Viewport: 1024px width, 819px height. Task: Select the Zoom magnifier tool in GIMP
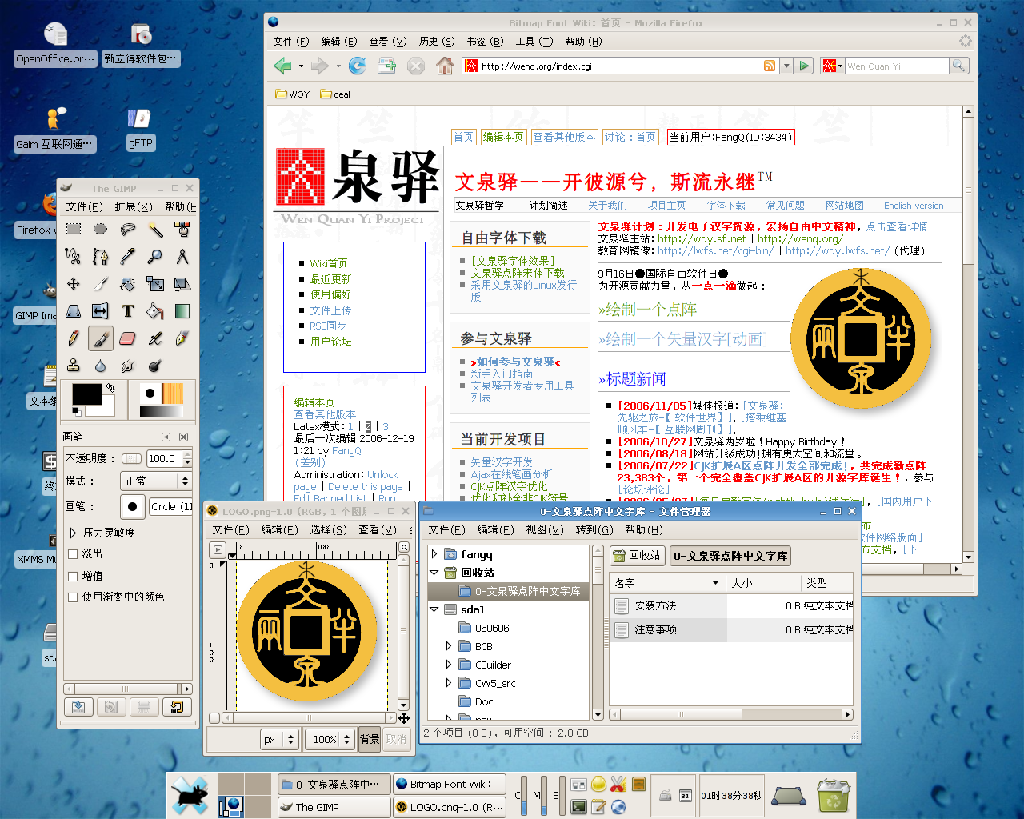155,257
